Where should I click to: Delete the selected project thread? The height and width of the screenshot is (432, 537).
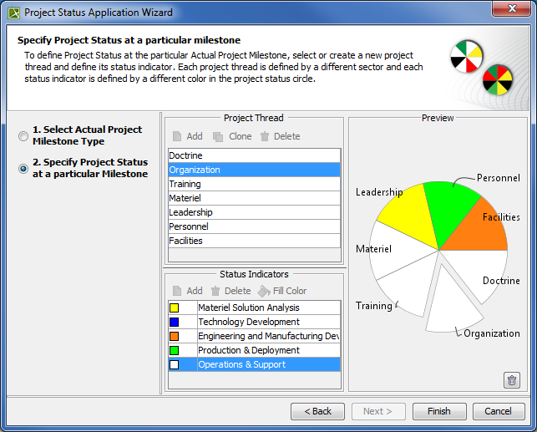(x=280, y=136)
